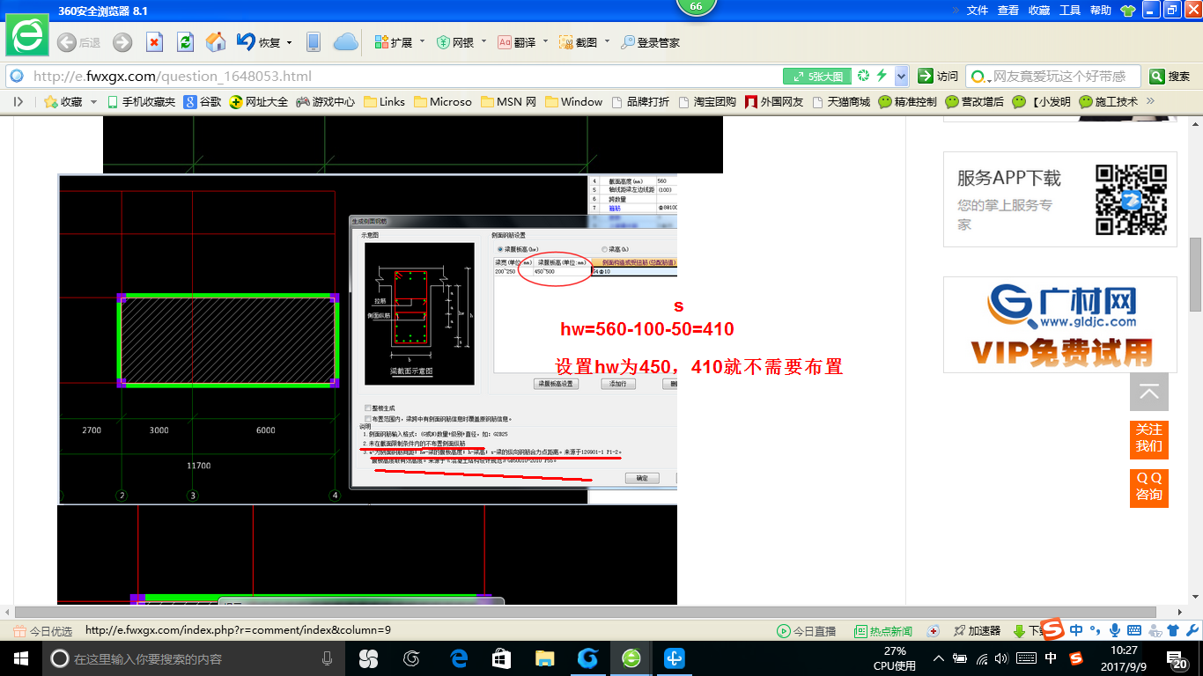The height and width of the screenshot is (676, 1203).
Task: Click the search box with 网友竟爱玩 text
Action: pos(1052,77)
